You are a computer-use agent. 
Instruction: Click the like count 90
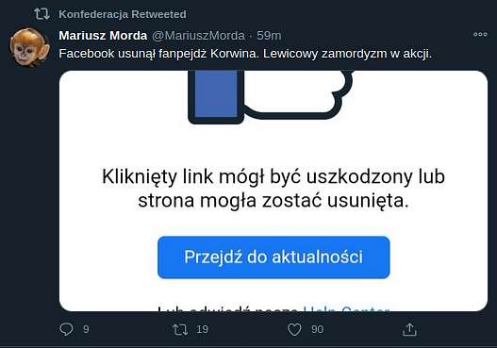pos(317,329)
